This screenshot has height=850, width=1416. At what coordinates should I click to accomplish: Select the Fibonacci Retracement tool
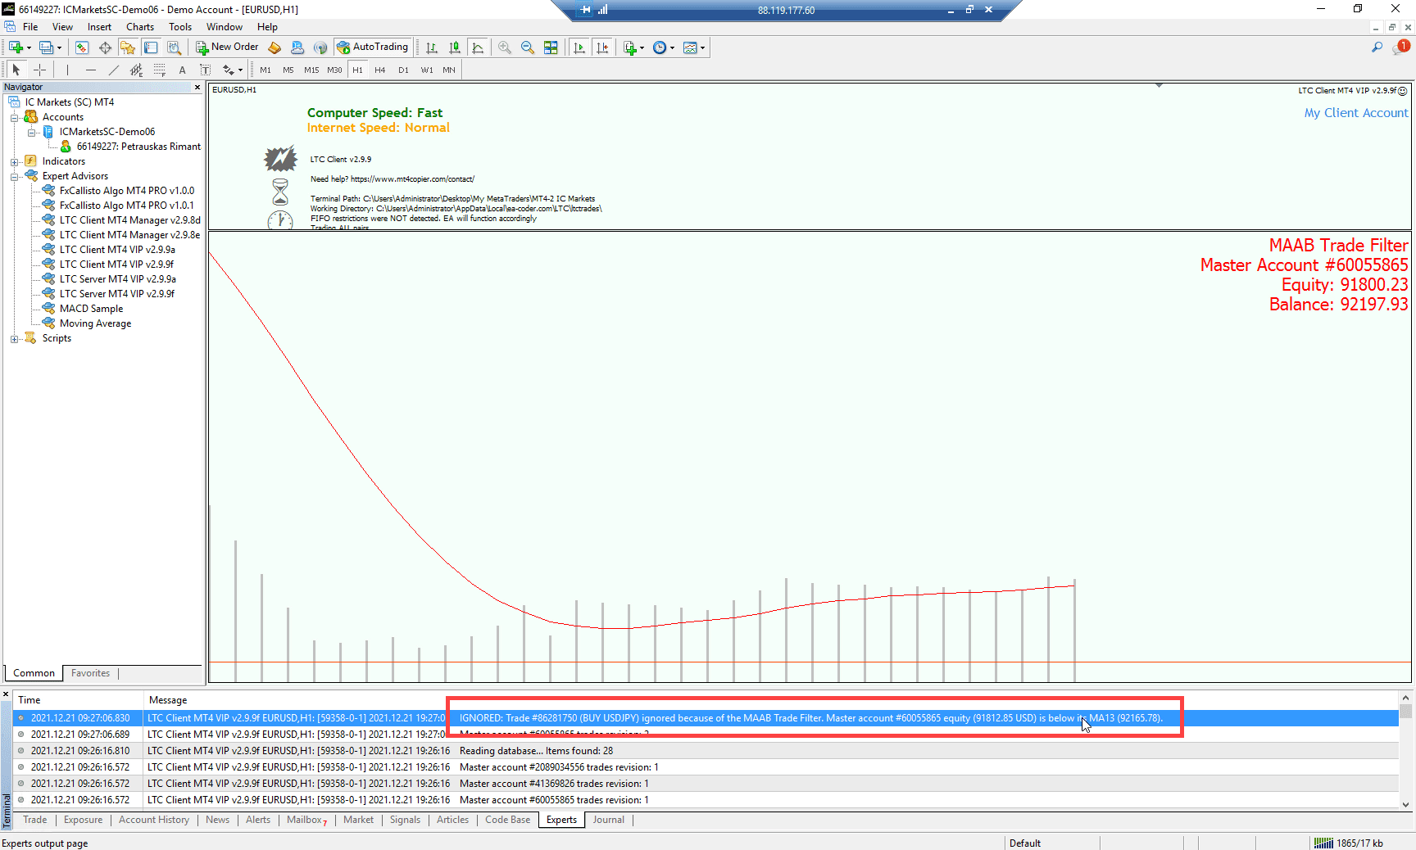[x=160, y=70]
